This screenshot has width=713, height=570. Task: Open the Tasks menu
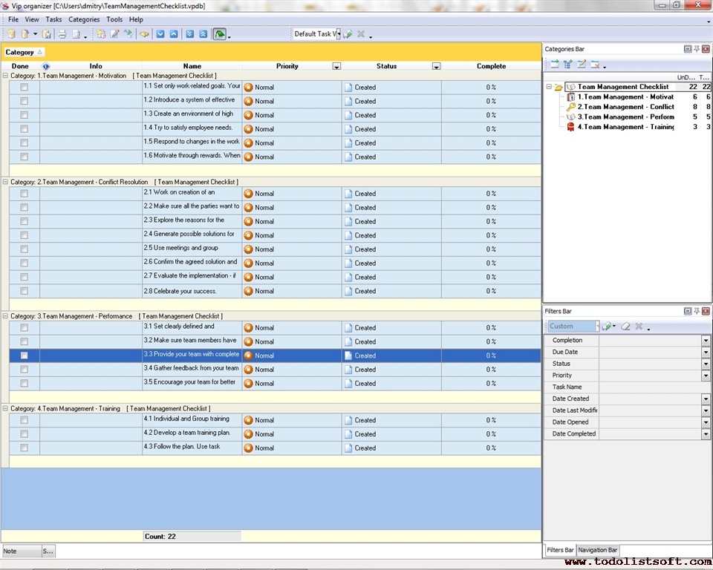(x=53, y=19)
